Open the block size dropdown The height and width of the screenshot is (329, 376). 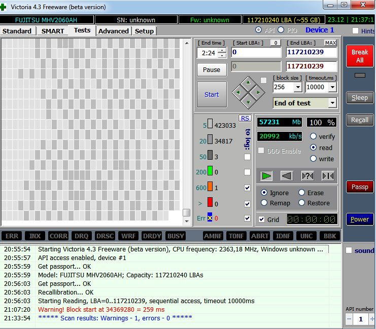click(x=298, y=87)
